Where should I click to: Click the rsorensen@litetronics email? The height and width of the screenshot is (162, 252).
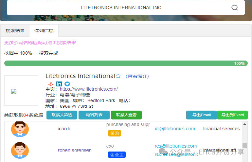(x=176, y=154)
